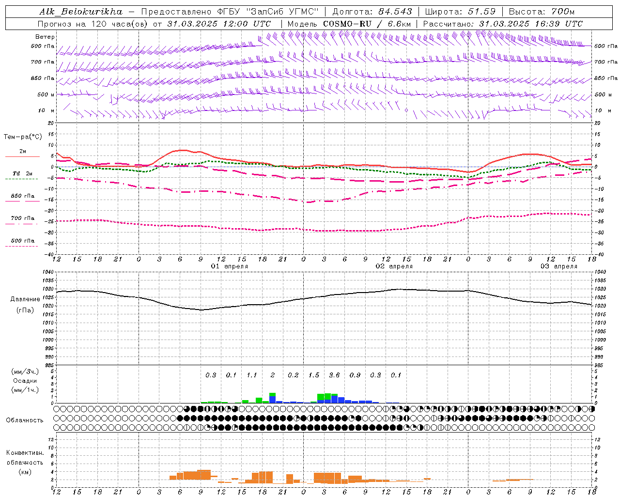Select the text Предоставлено ФГБУ "ЗапСиб УГМС"
Screen dimensions: 620x496
click(x=229, y=12)
